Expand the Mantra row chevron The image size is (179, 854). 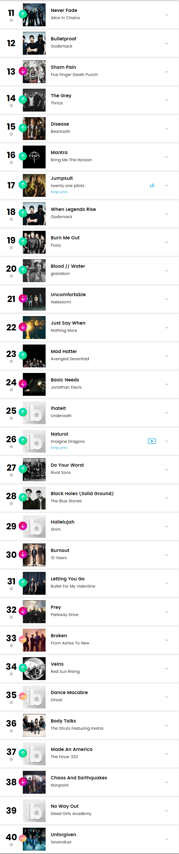167,157
